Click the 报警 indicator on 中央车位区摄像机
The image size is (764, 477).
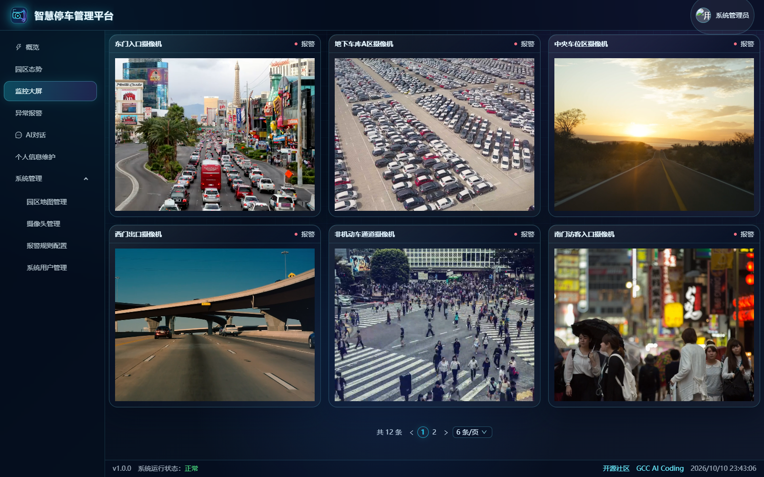pyautogui.click(x=744, y=44)
